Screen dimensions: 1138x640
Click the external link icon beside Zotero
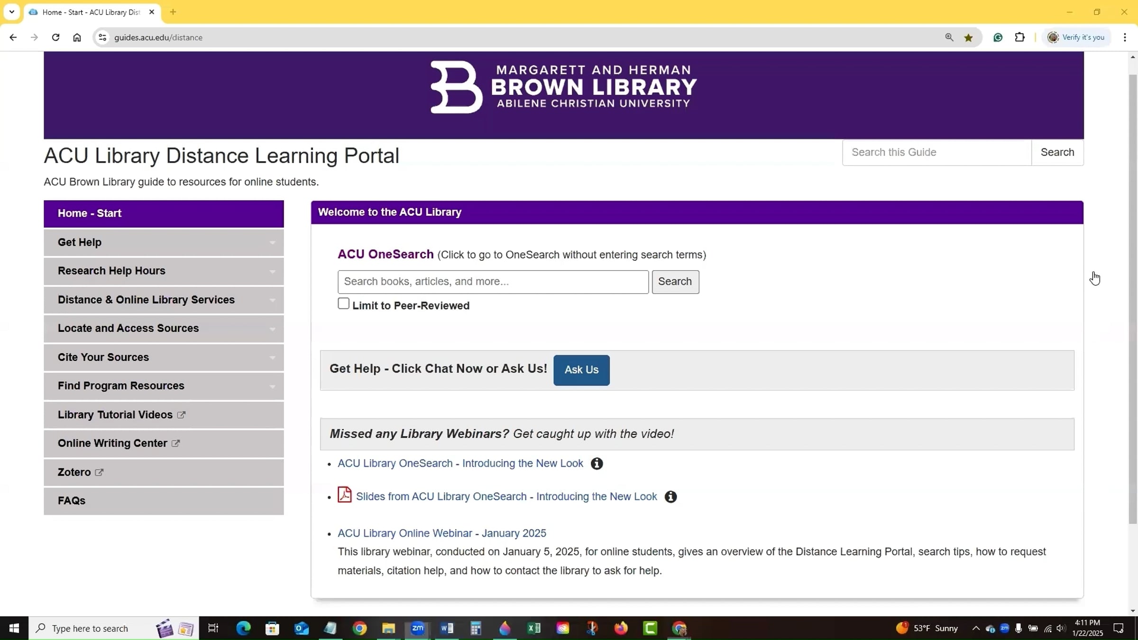coord(99,472)
